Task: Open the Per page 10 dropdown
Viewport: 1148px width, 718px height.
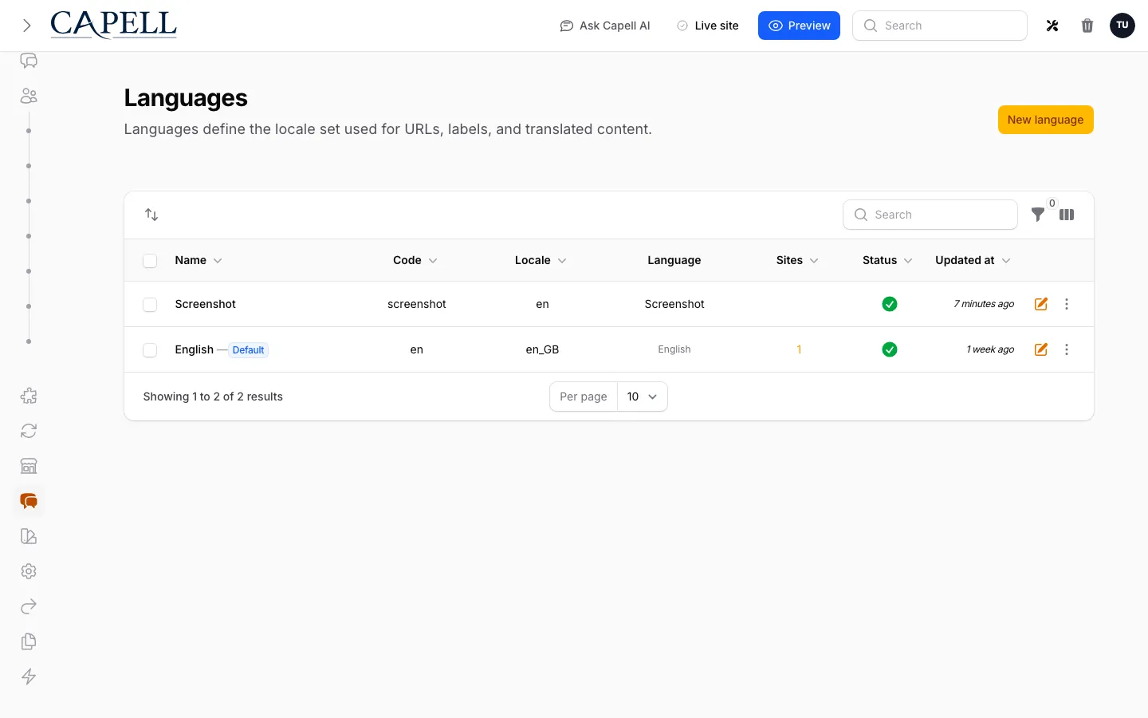Action: [642, 396]
